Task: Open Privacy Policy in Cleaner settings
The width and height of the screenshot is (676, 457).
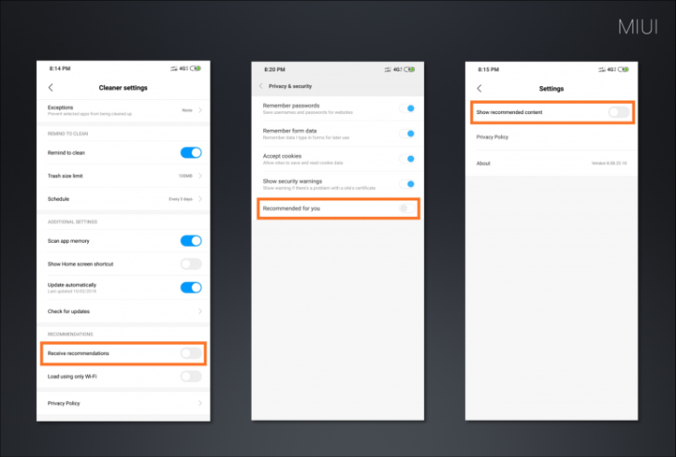Action: (123, 403)
